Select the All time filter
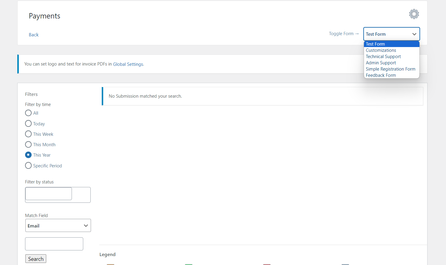The height and width of the screenshot is (265, 446). [x=28, y=113]
